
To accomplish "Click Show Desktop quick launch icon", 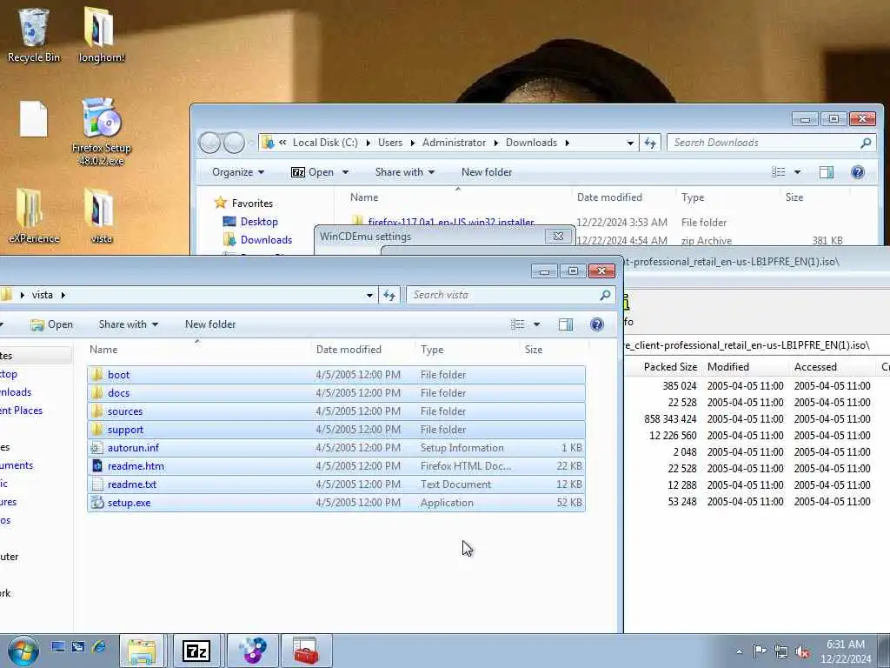I will 57,646.
